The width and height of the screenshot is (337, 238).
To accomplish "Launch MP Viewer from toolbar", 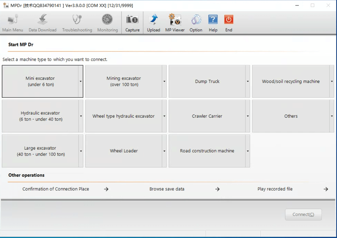I will click(175, 20).
